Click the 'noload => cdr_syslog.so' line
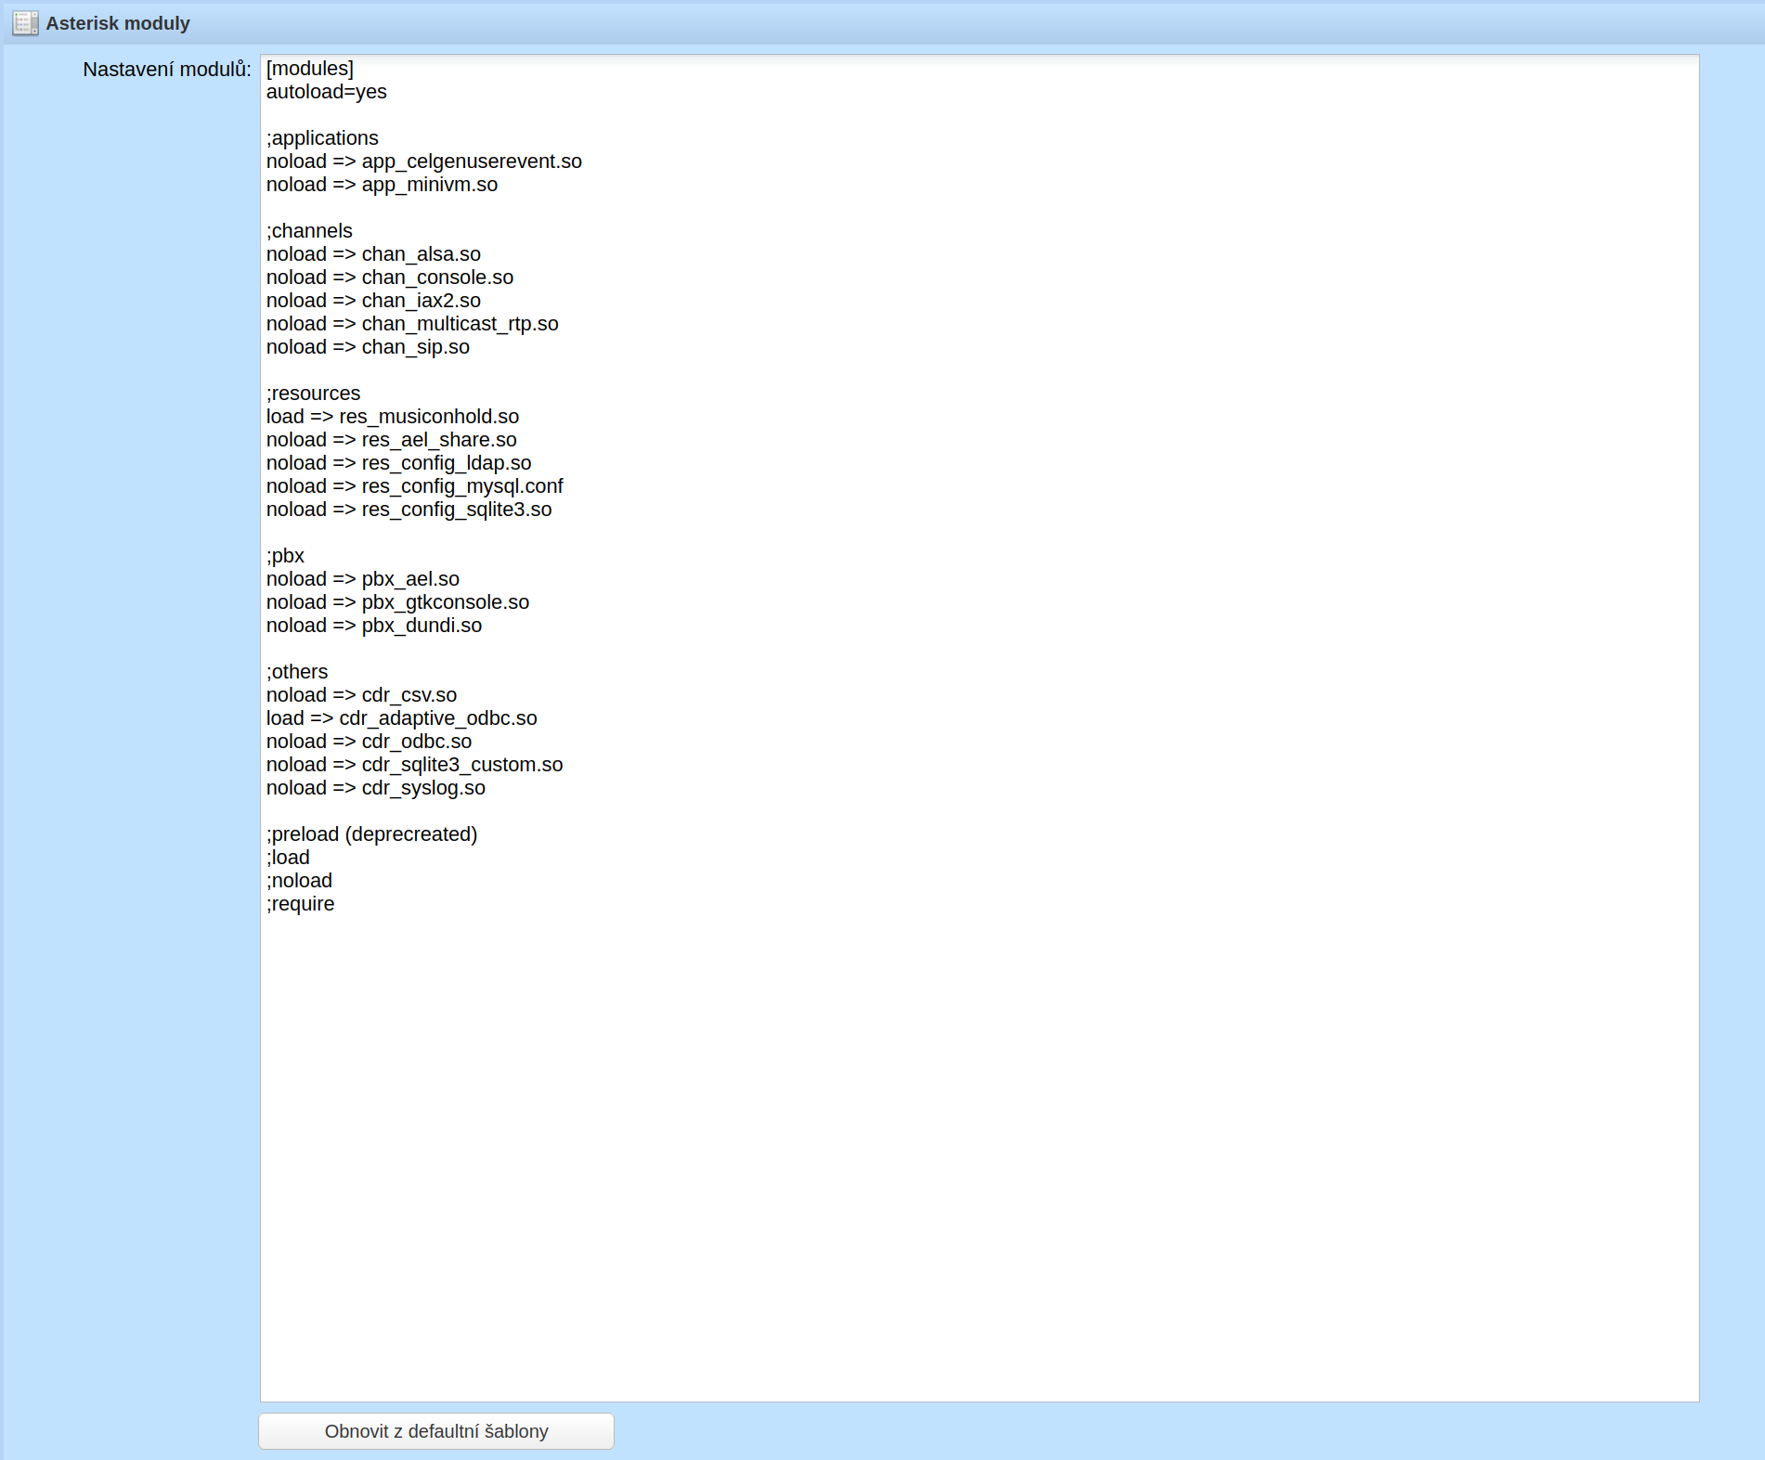This screenshot has height=1460, width=1765. pos(376,788)
